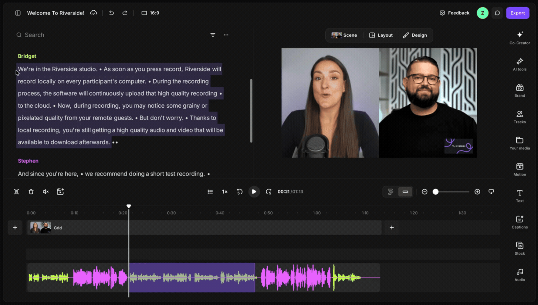Add a scene after the Grid clip
This screenshot has height=305, width=538.
tap(392, 228)
